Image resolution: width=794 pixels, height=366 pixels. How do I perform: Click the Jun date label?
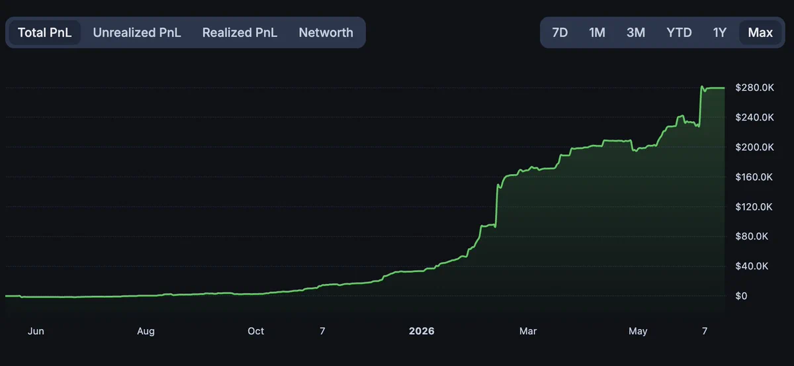point(36,331)
